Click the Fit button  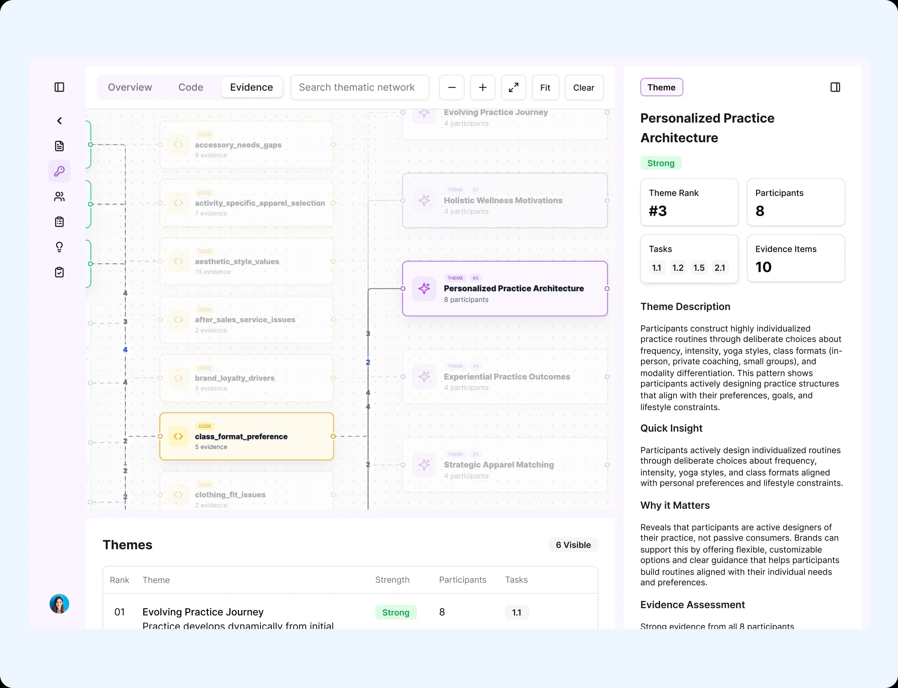coord(545,87)
